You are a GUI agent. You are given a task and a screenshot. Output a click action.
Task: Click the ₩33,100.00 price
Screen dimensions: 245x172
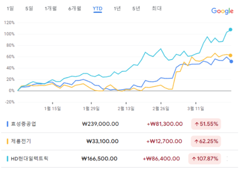pyautogui.click(x=103, y=141)
